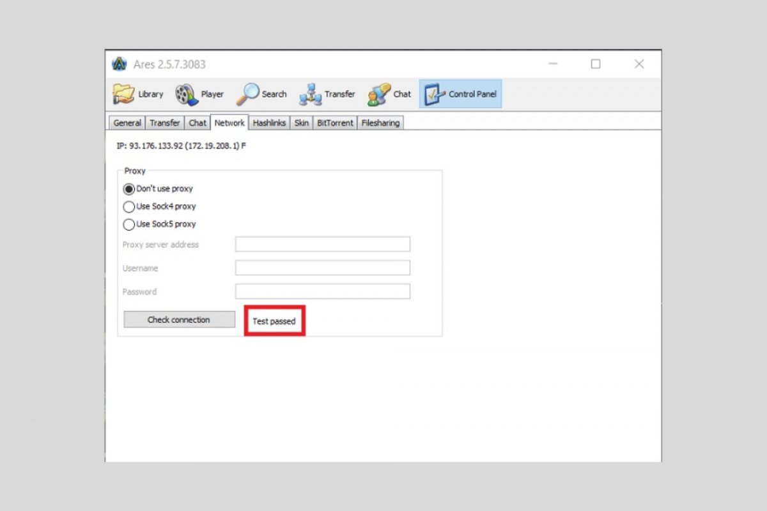767x511 pixels.
Task: Open the Player section
Action: (x=200, y=94)
